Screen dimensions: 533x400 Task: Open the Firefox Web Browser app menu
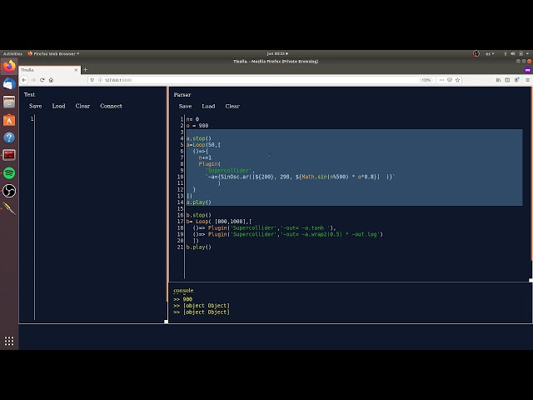[53, 53]
